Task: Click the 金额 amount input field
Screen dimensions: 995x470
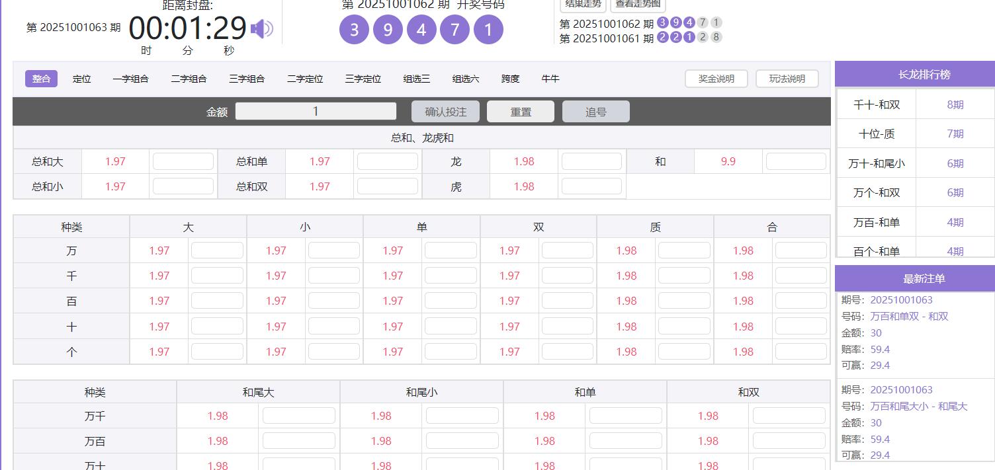Action: [x=316, y=110]
